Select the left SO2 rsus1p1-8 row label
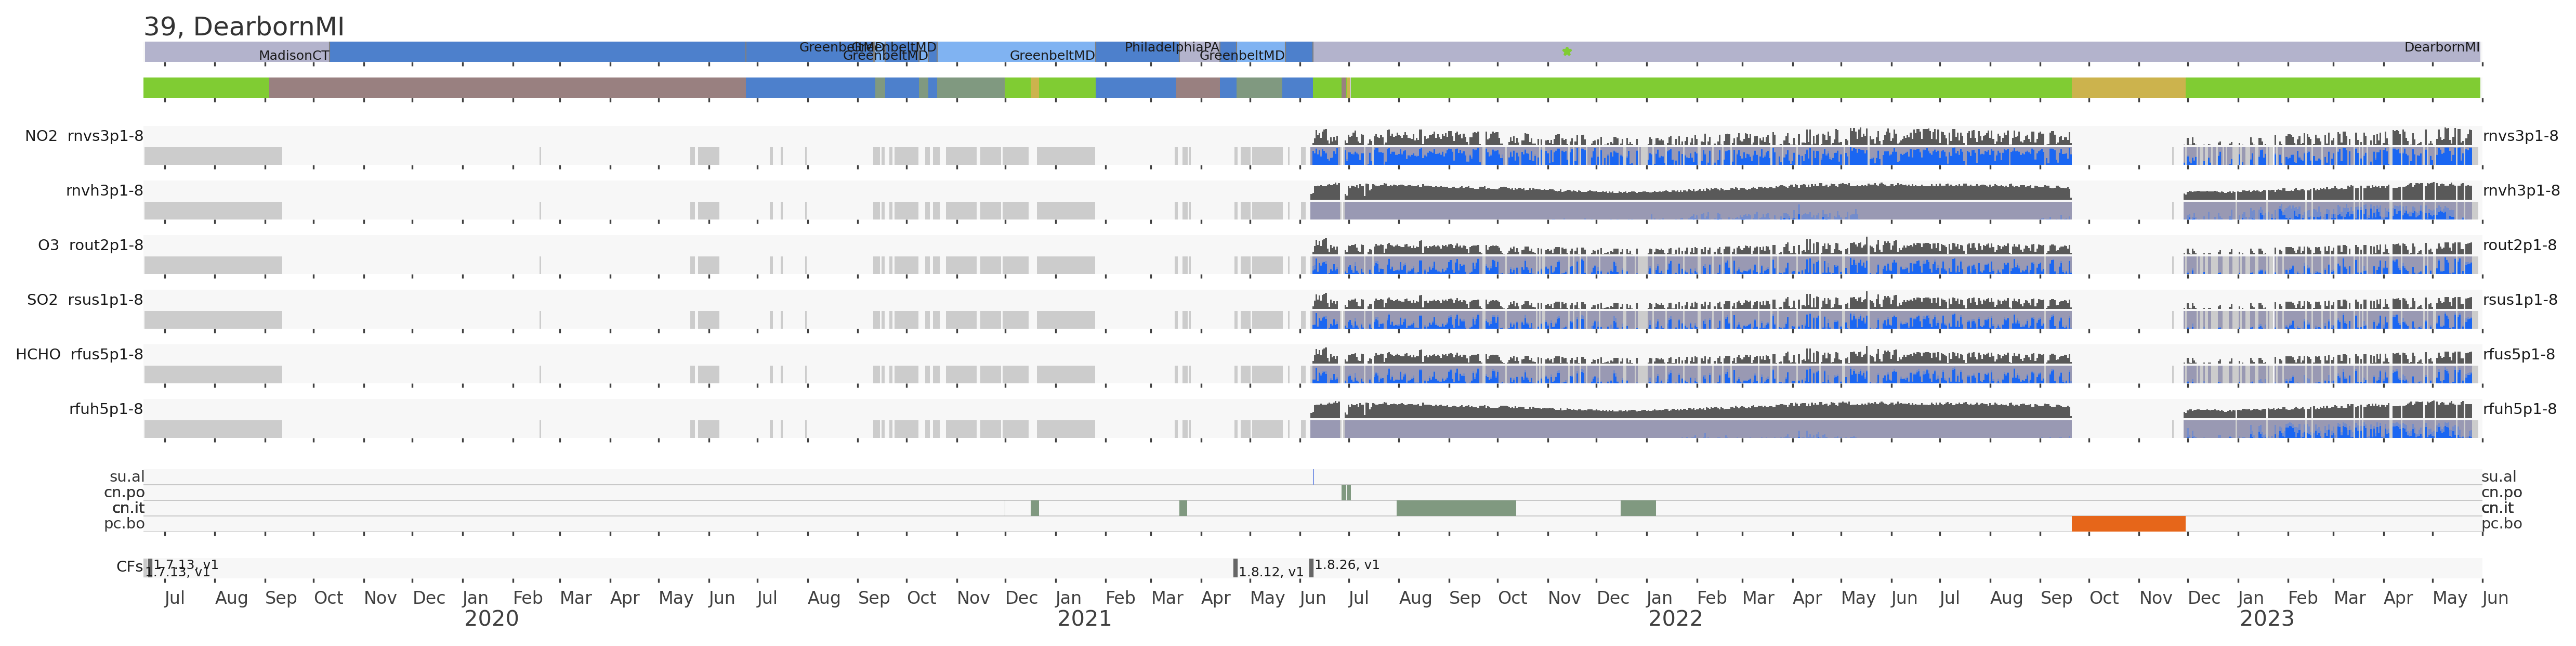The image size is (2576, 646). (x=85, y=300)
